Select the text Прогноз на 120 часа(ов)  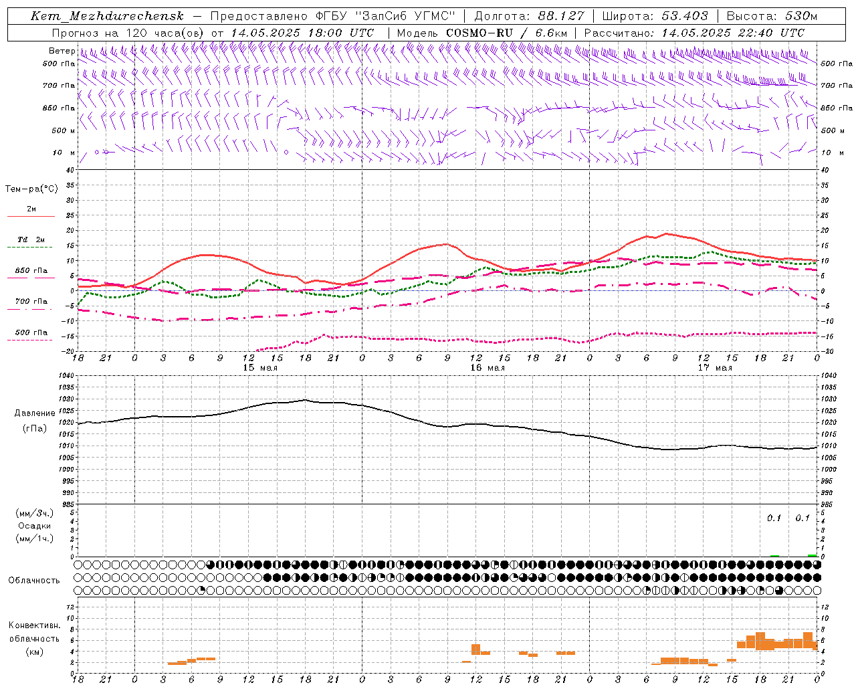(128, 33)
